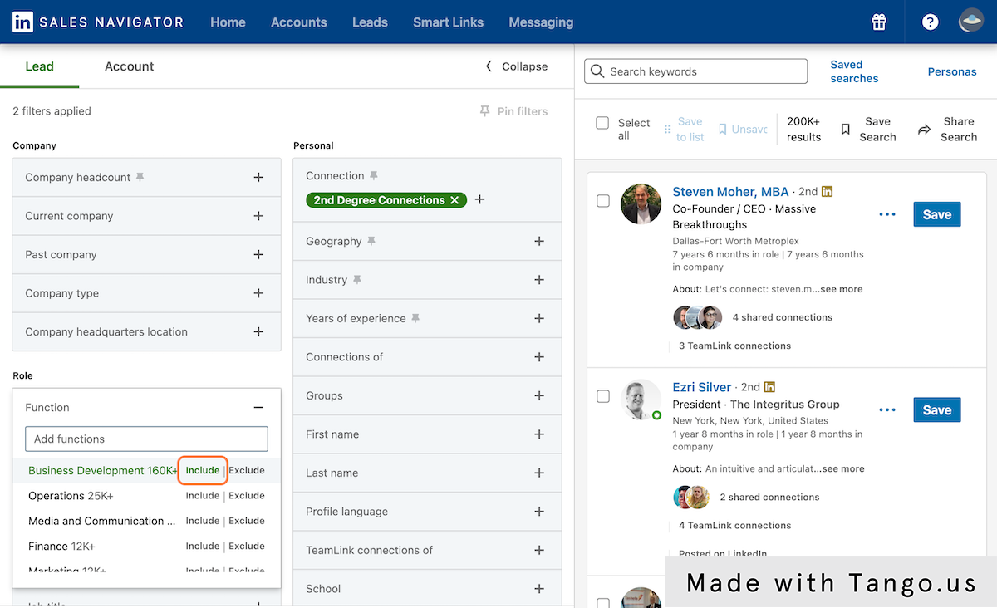Open the profile avatar menu
The height and width of the screenshot is (608, 997).
click(x=970, y=22)
